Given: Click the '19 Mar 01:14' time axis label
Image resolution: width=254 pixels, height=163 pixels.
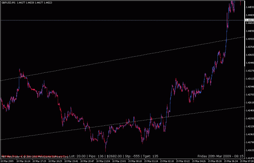Looking at the screenshot, I should (151, 161).
